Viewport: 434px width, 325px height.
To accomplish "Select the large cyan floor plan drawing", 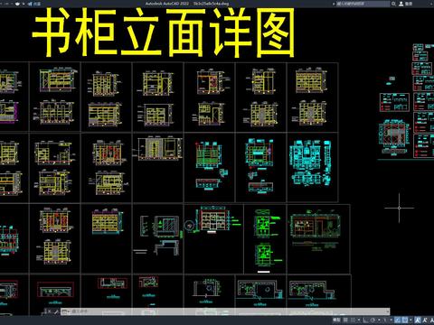I will pyautogui.click(x=311, y=162).
